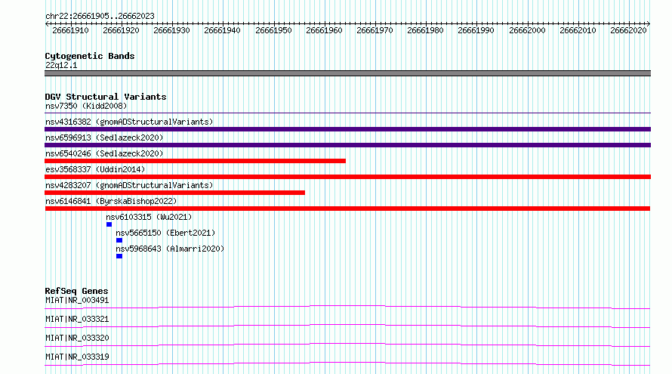The width and height of the screenshot is (672, 374).
Task: Click the purple bar of nsv6596913
Action: point(347,145)
